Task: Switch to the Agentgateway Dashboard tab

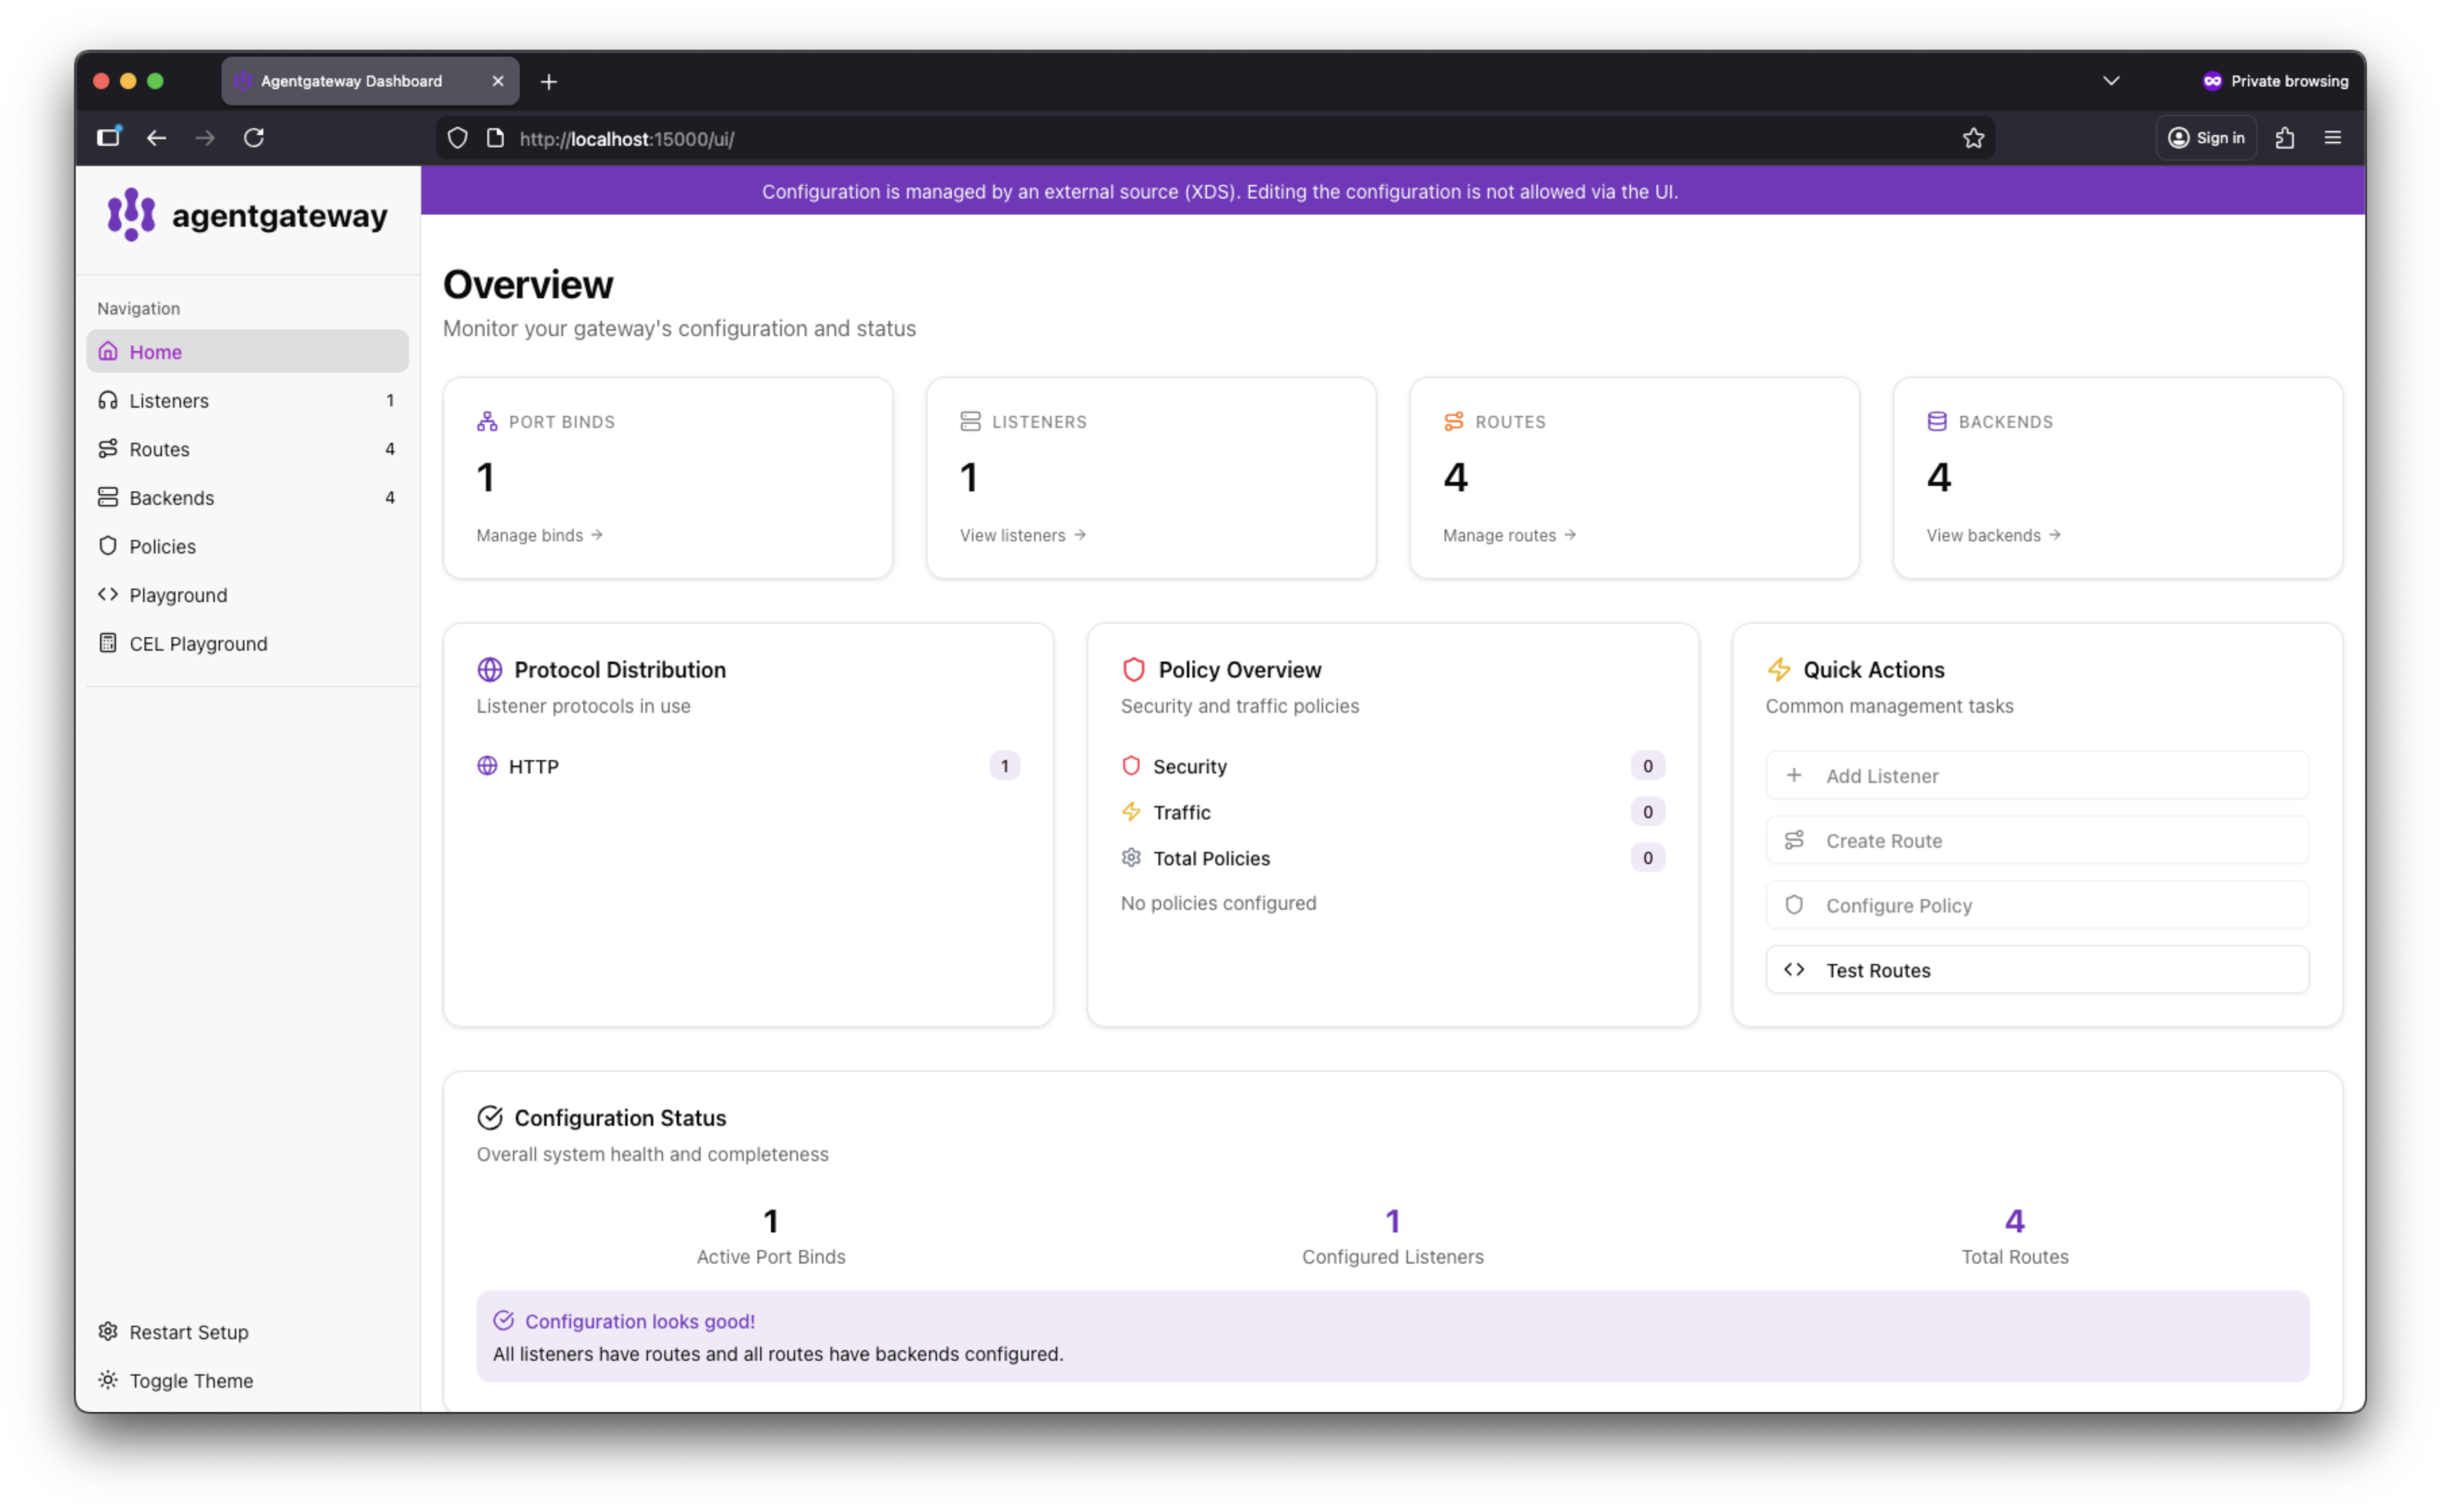Action: click(352, 81)
